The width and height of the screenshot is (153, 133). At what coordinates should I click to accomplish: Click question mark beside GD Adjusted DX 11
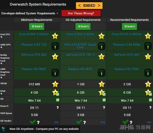[104, 107]
